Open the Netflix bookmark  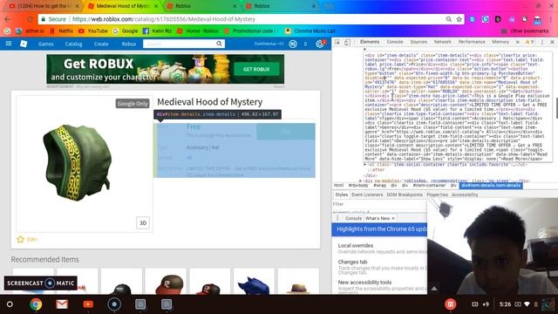[x=62, y=31]
